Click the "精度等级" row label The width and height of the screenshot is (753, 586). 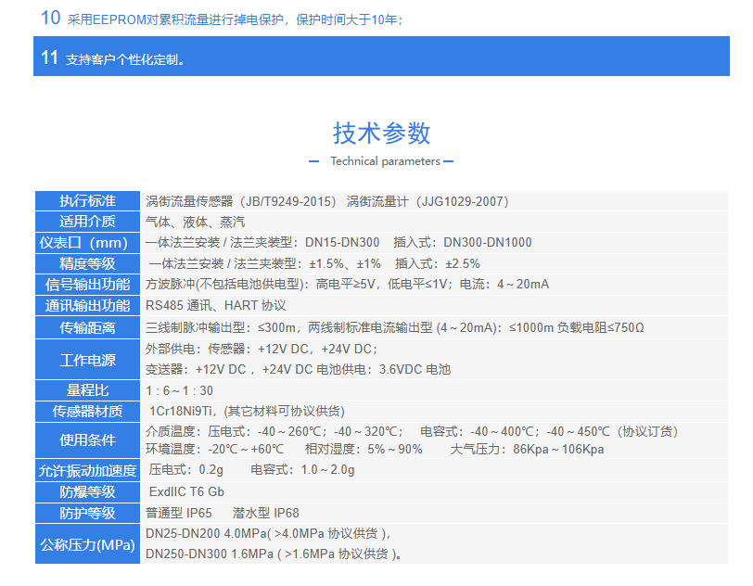coord(88,263)
